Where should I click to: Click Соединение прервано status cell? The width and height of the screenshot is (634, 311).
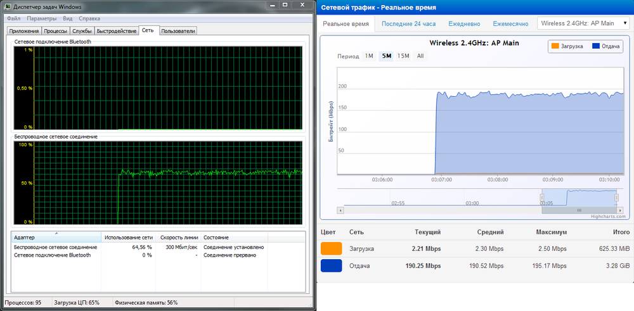pos(230,255)
